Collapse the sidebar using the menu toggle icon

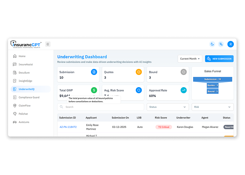[x=48, y=44]
